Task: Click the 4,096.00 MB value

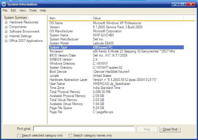Action: click(102, 92)
